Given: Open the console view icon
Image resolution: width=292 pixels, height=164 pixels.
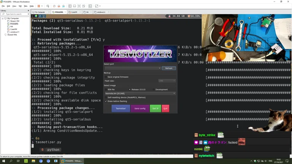Looking at the screenshot, I should coord(90,6).
